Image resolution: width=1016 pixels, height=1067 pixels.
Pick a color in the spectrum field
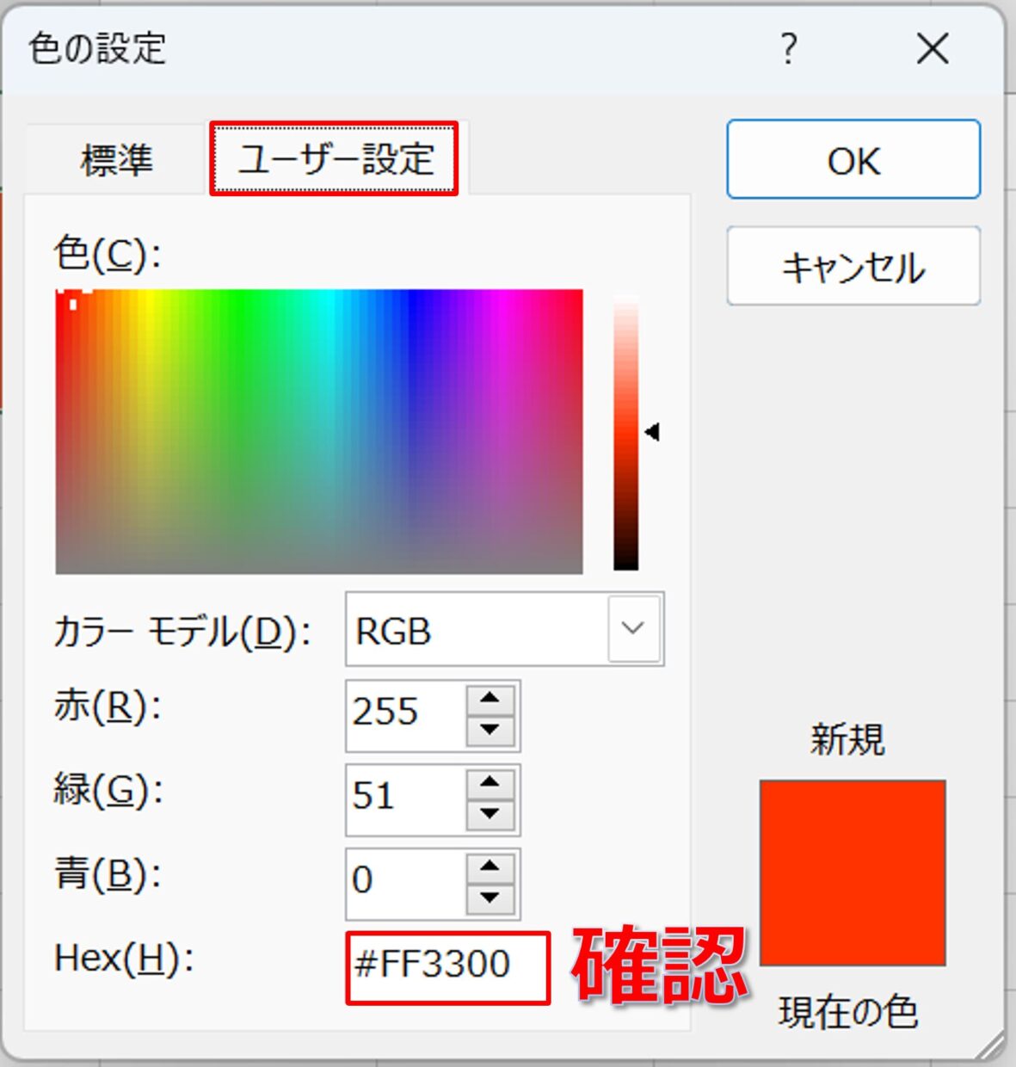(x=319, y=432)
